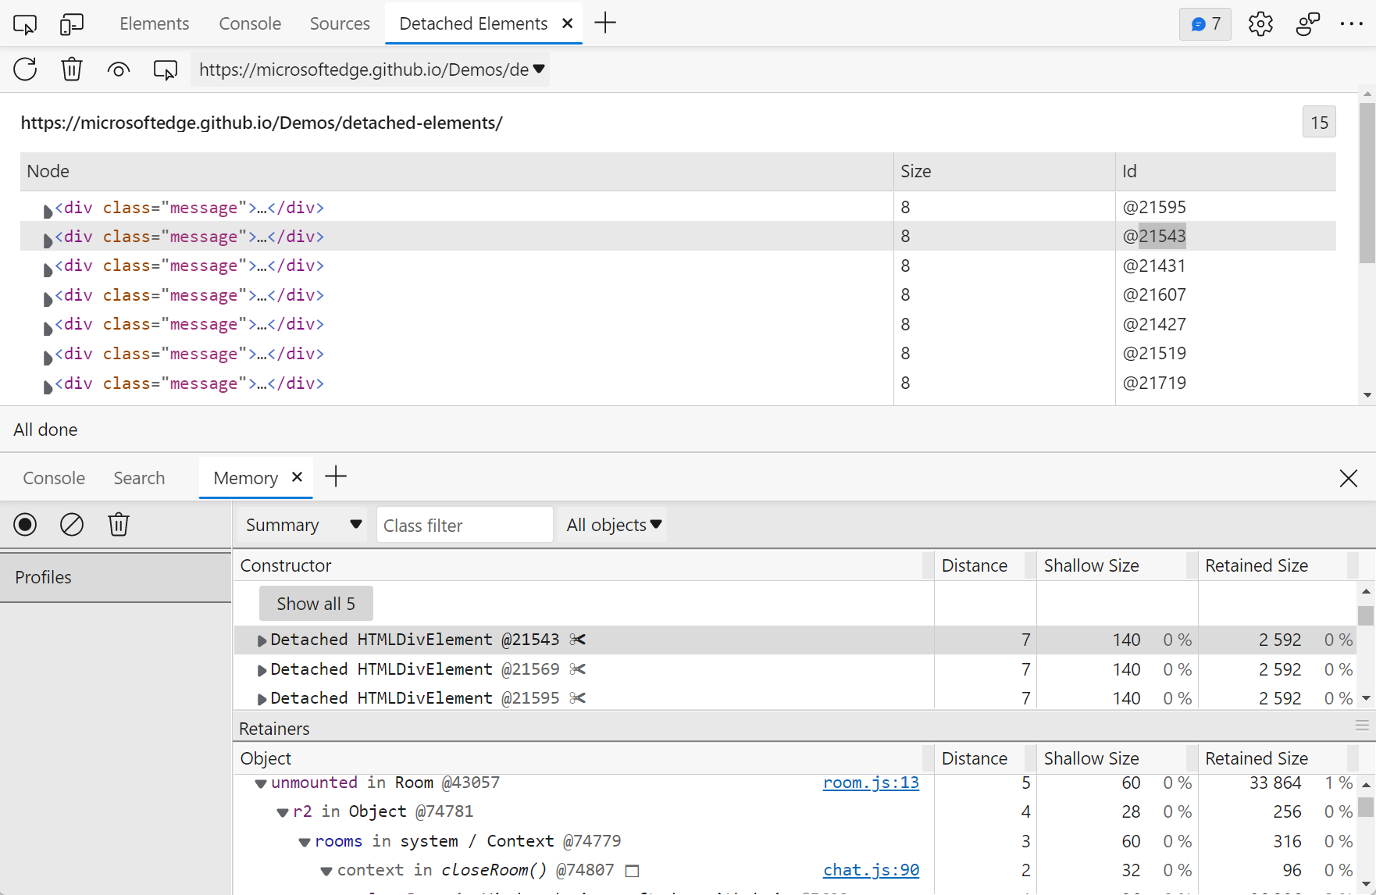Switch to the Console drawer tab
Screen dimensions: 1376x895
(54, 478)
